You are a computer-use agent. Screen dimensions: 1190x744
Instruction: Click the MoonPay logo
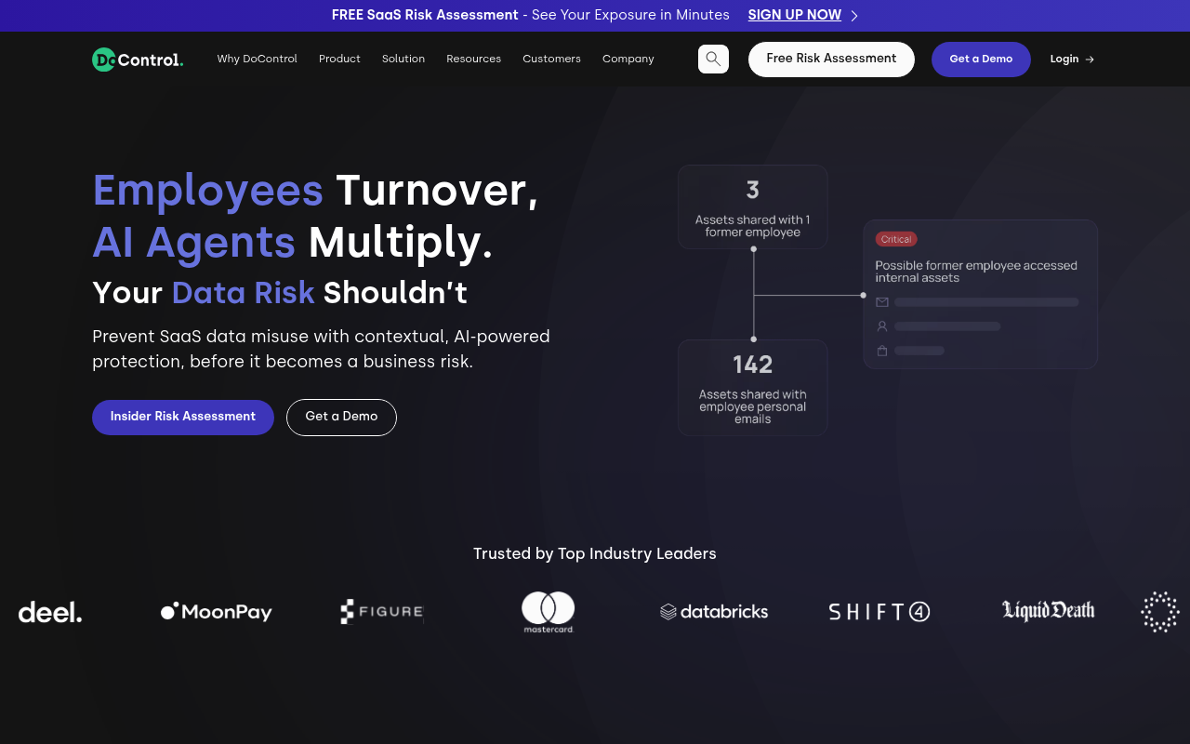pyautogui.click(x=217, y=612)
